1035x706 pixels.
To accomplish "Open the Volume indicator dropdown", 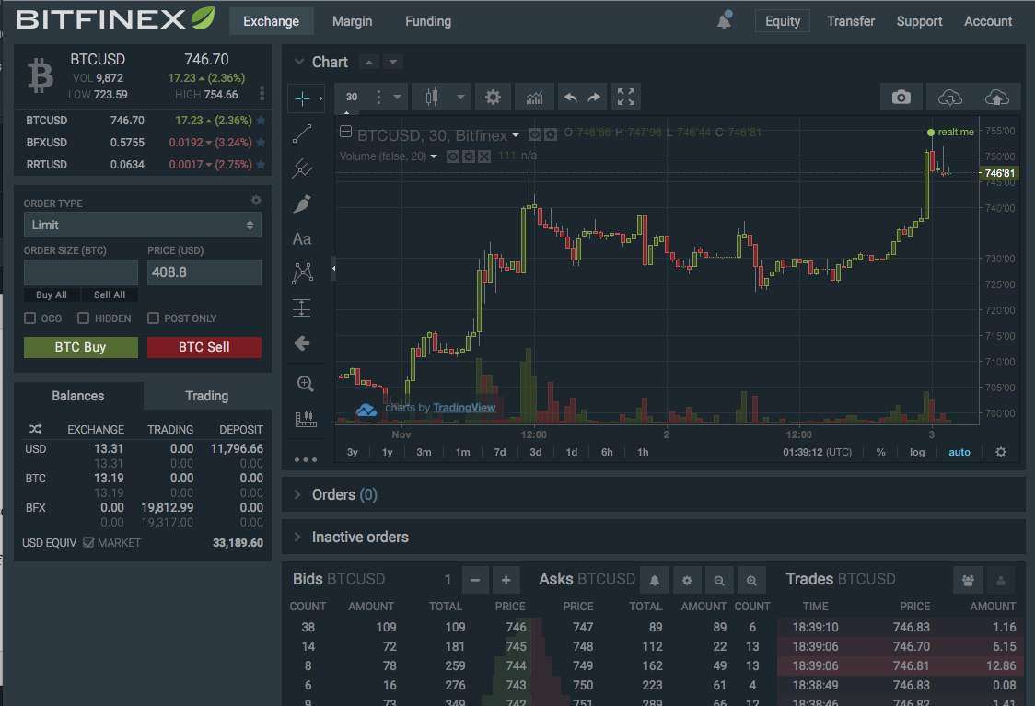I will pyautogui.click(x=434, y=156).
